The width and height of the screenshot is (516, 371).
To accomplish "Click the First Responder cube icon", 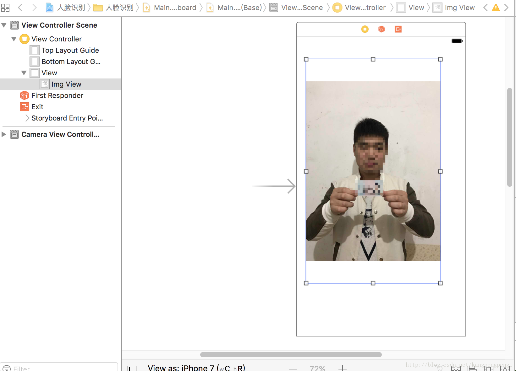I will [25, 95].
